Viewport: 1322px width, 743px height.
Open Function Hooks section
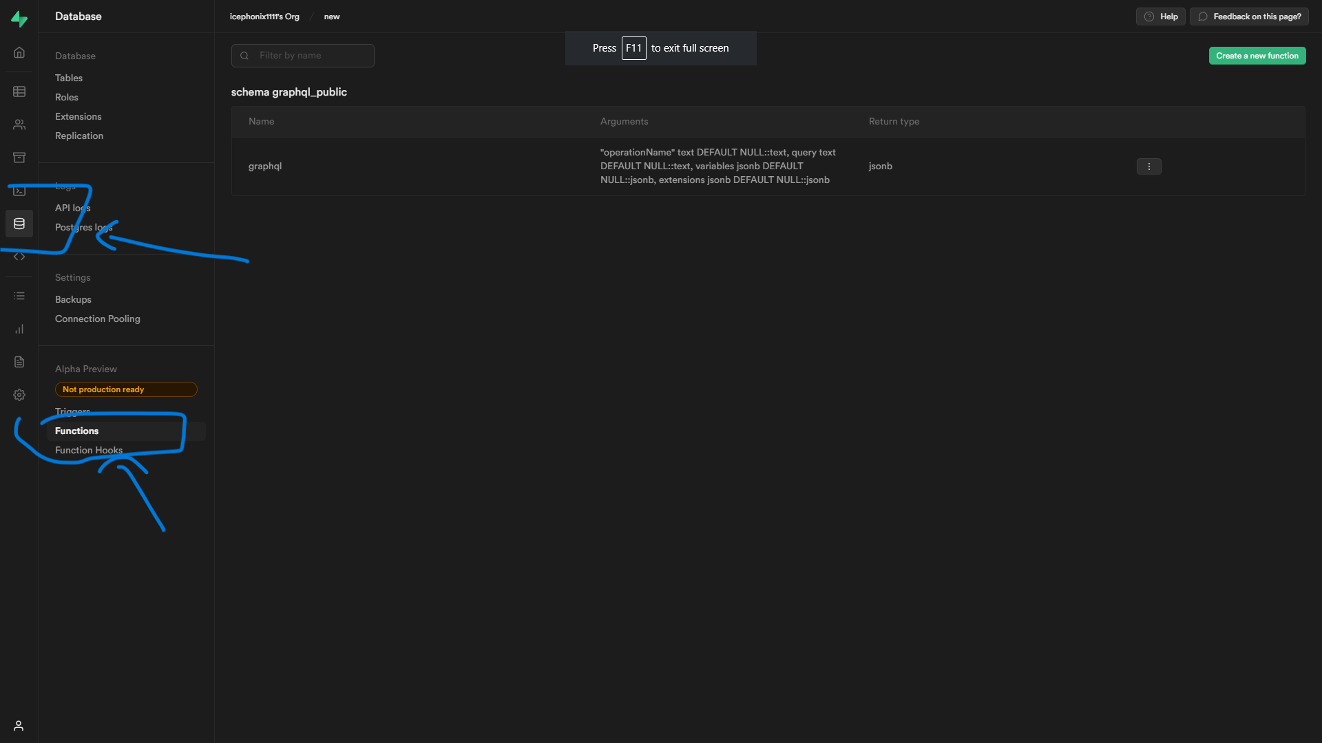pos(89,450)
